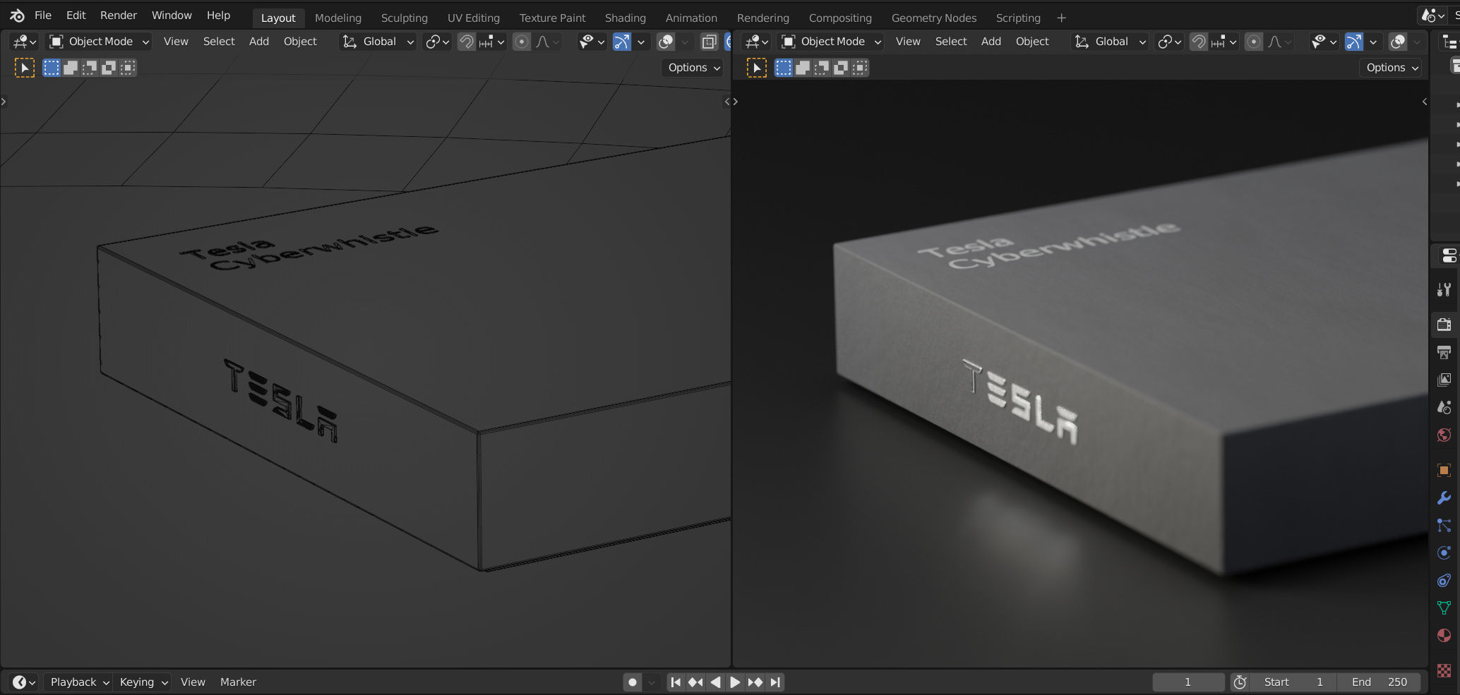Set selection mode to new, left viewport

coord(52,68)
